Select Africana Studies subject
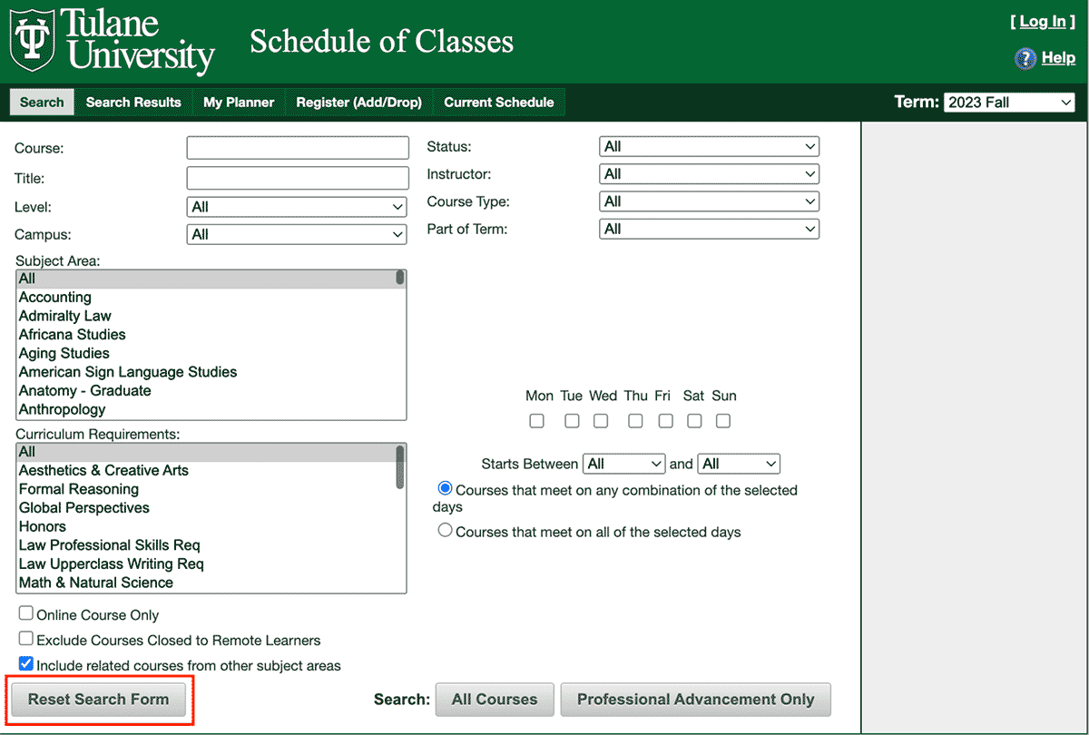Viewport: 1089px width, 735px height. pyautogui.click(x=206, y=335)
